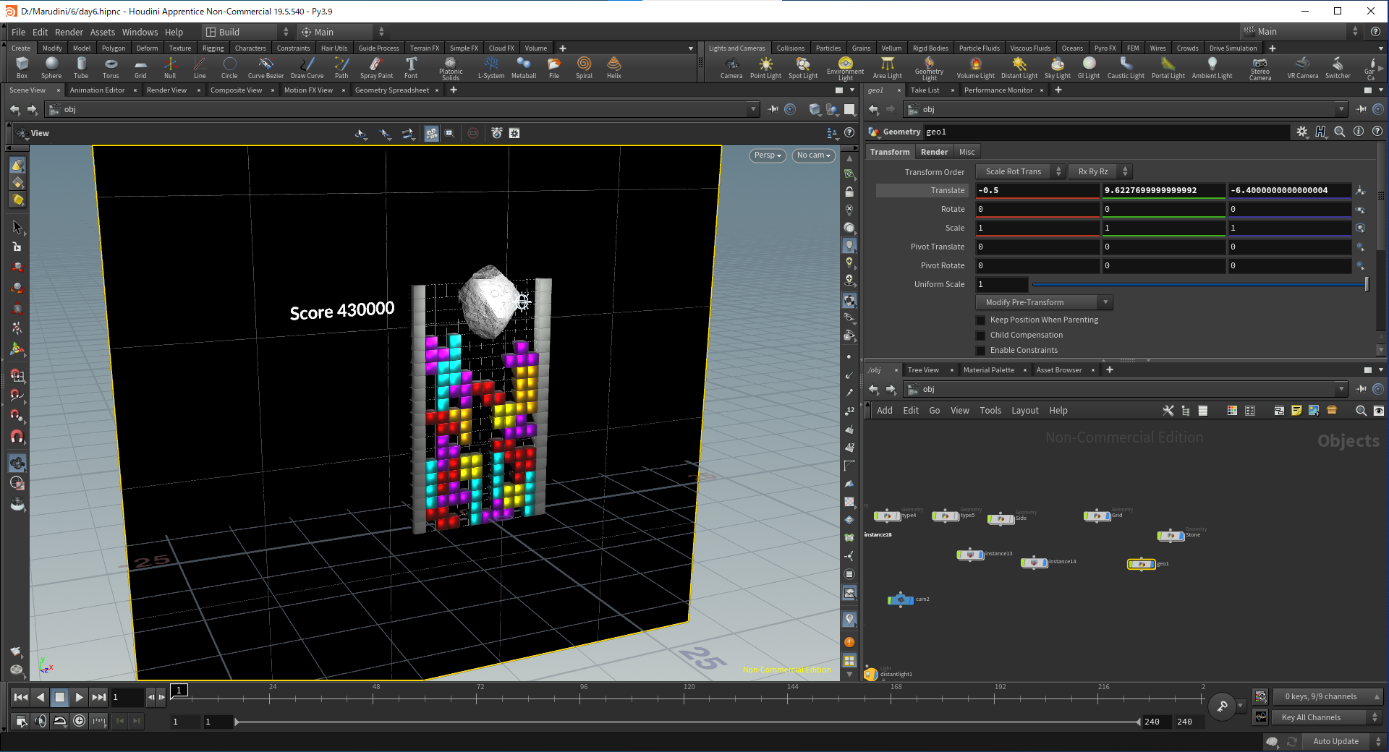This screenshot has height=752, width=1389.
Task: Switch to the Geometry Spreadsheet tab
Action: (392, 90)
